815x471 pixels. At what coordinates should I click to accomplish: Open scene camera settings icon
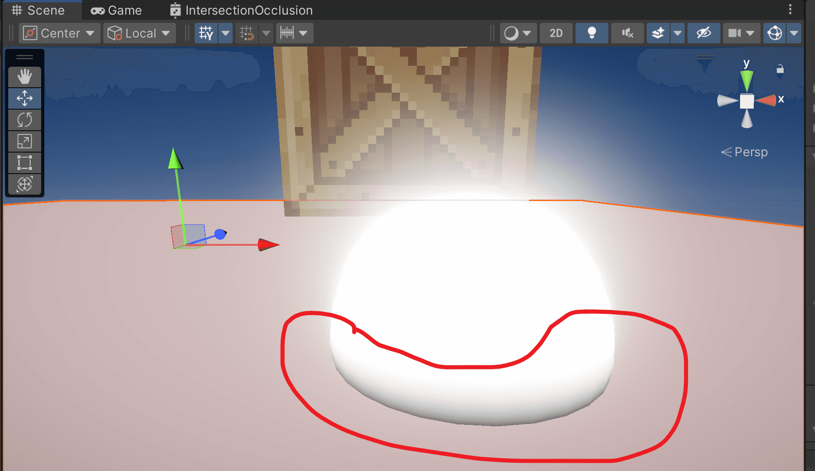(x=734, y=33)
